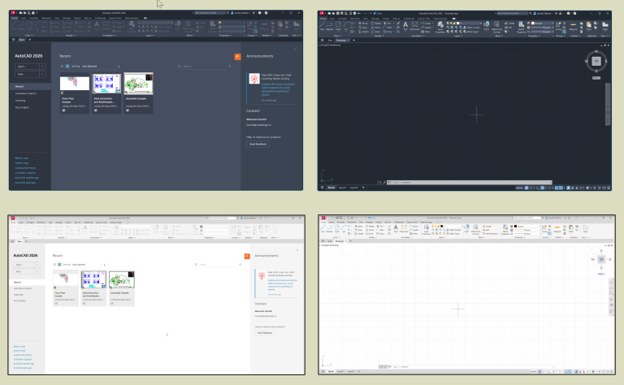Screen dimensions: 624x385
Task: Toggle sort direction arrow in dark Start window
Action: (x=119, y=67)
